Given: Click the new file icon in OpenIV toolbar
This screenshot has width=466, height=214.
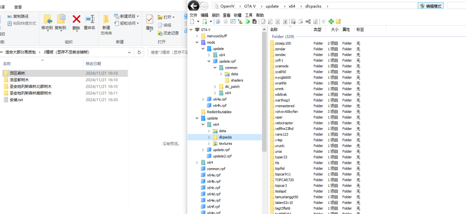Looking at the screenshot, I should click(192, 21).
